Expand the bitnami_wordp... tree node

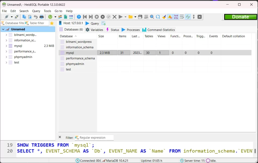tap(6, 35)
